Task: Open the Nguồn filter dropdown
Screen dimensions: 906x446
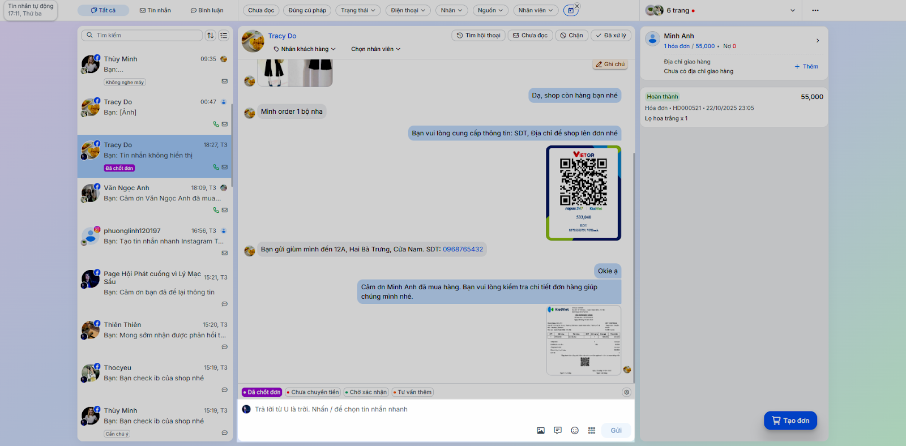Action: 490,10
